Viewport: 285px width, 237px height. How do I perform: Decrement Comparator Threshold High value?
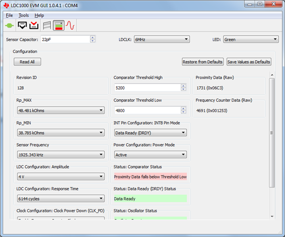pyautogui.click(x=183, y=90)
